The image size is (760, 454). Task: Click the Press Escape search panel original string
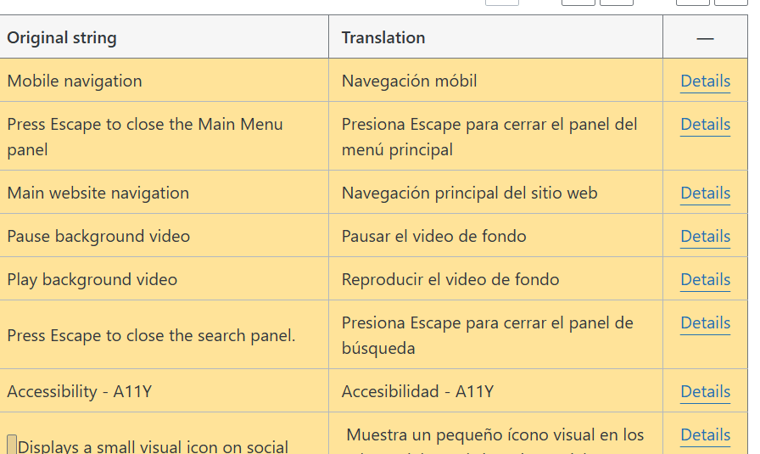[151, 335]
